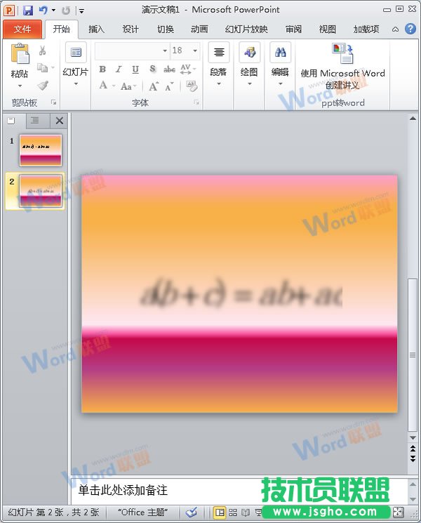Viewport: 421px width, 523px height.
Task: Open the font size dropdown showing 18
Action: 194,51
